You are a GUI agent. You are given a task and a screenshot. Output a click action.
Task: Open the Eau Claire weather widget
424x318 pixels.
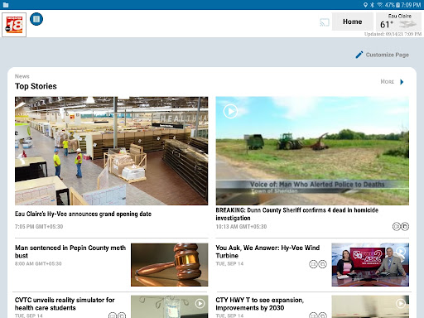point(398,22)
